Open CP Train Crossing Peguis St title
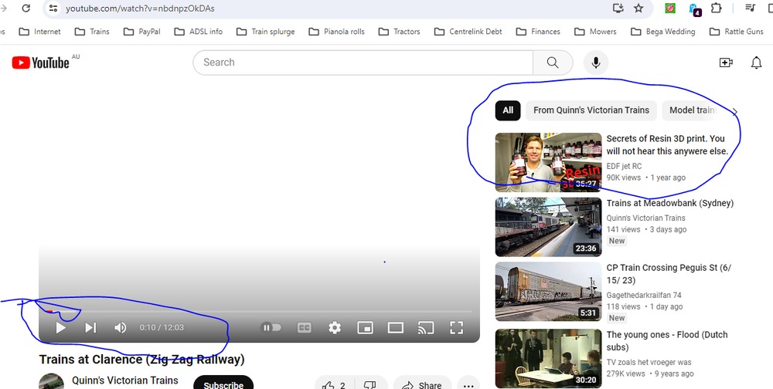 (669, 274)
